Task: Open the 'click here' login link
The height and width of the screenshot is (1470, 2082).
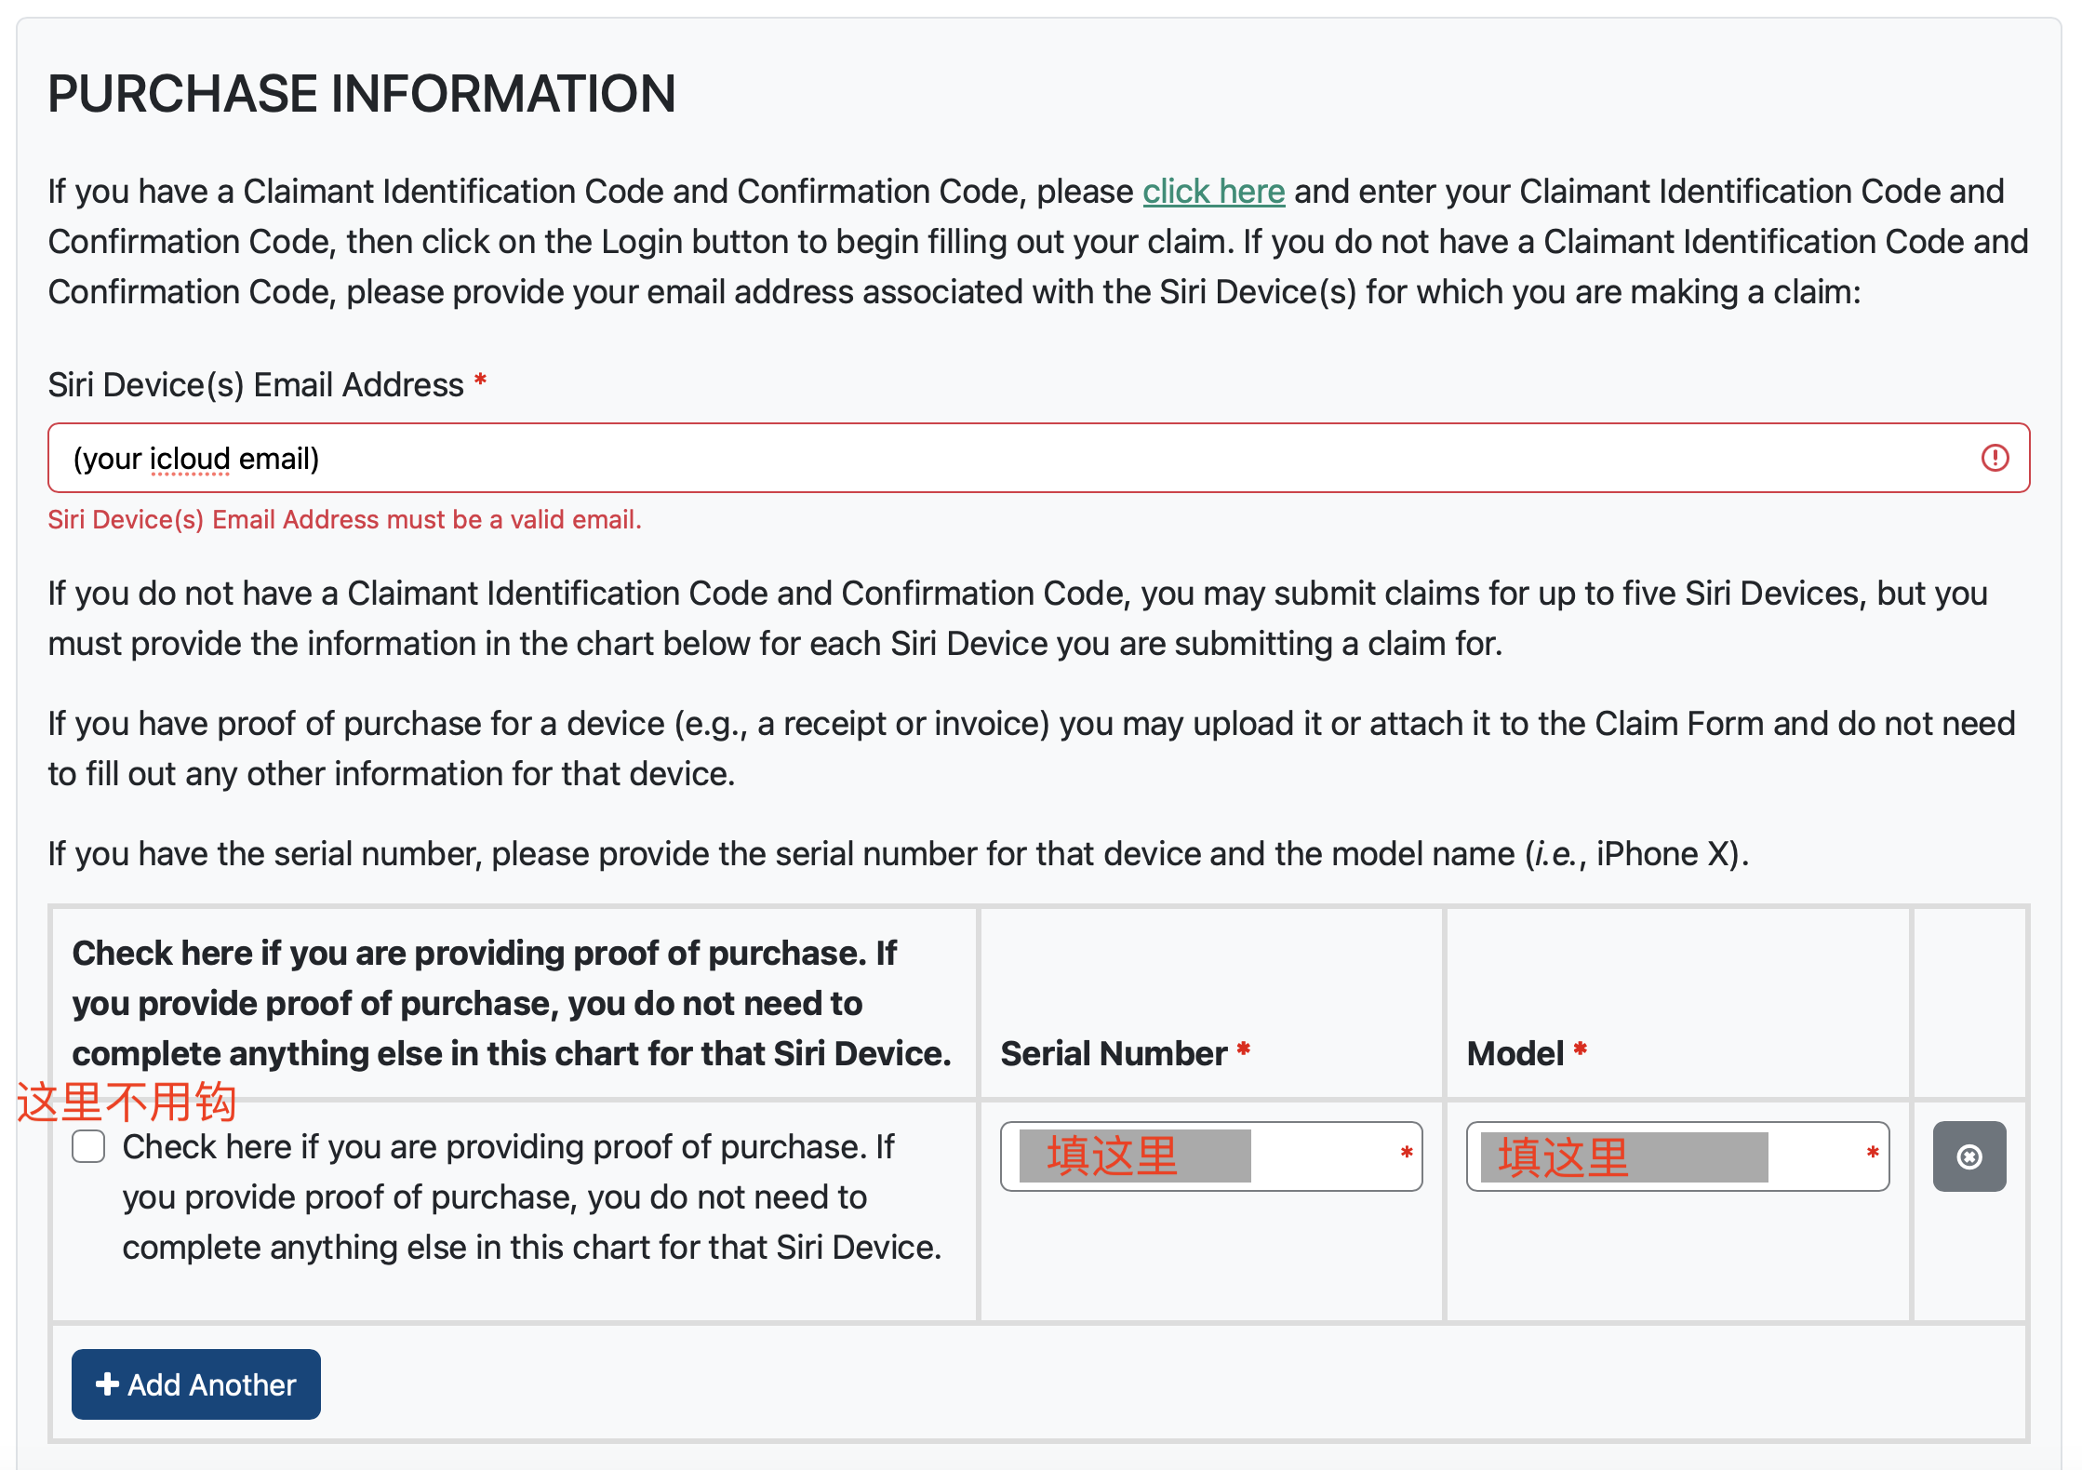Action: (1213, 192)
